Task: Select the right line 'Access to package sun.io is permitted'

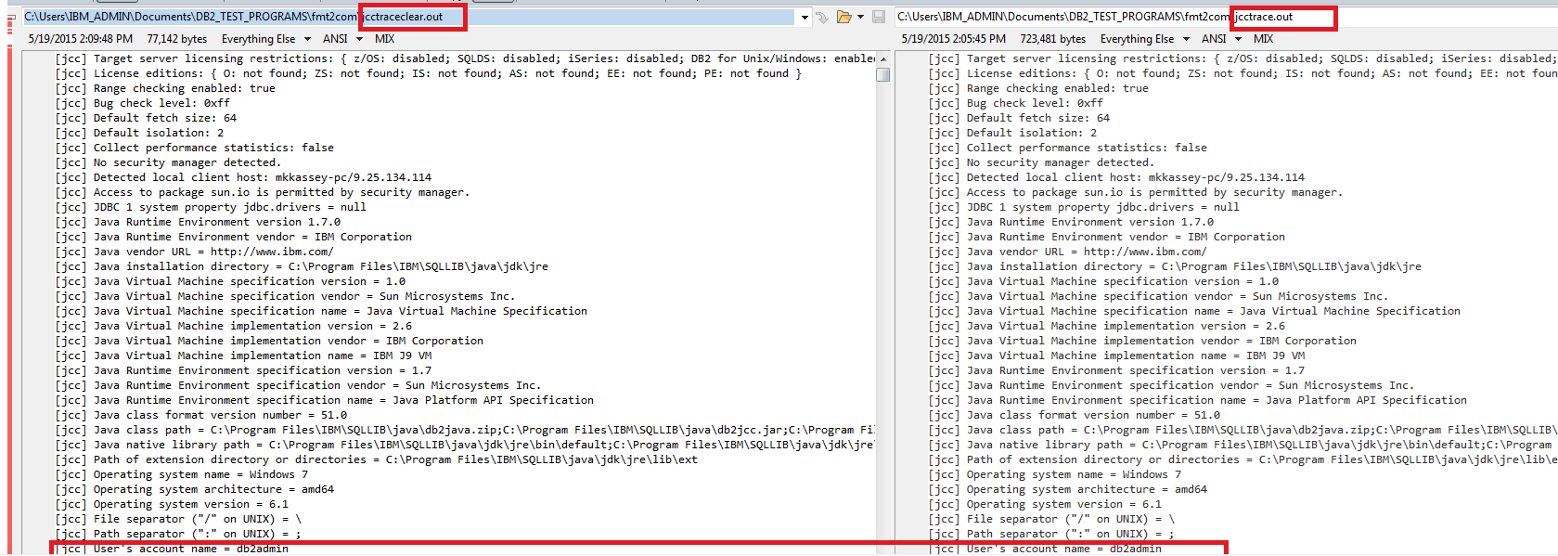Action: (1135, 192)
